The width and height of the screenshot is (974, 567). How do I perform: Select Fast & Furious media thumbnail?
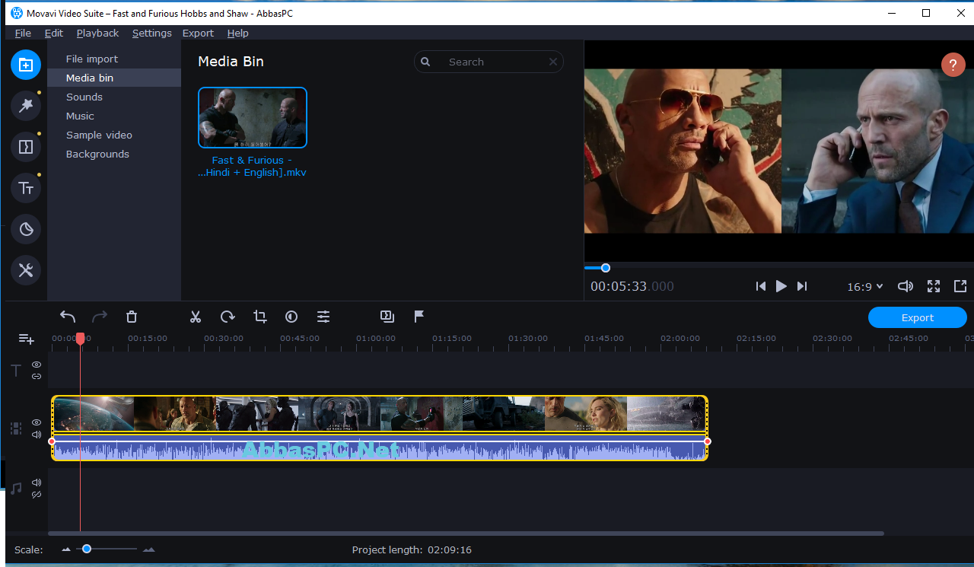point(253,117)
